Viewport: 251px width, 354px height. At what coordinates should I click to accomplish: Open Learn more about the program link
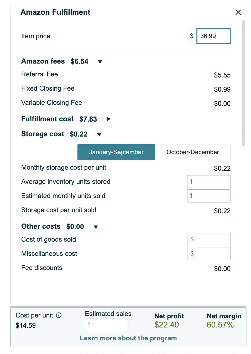pos(128,338)
